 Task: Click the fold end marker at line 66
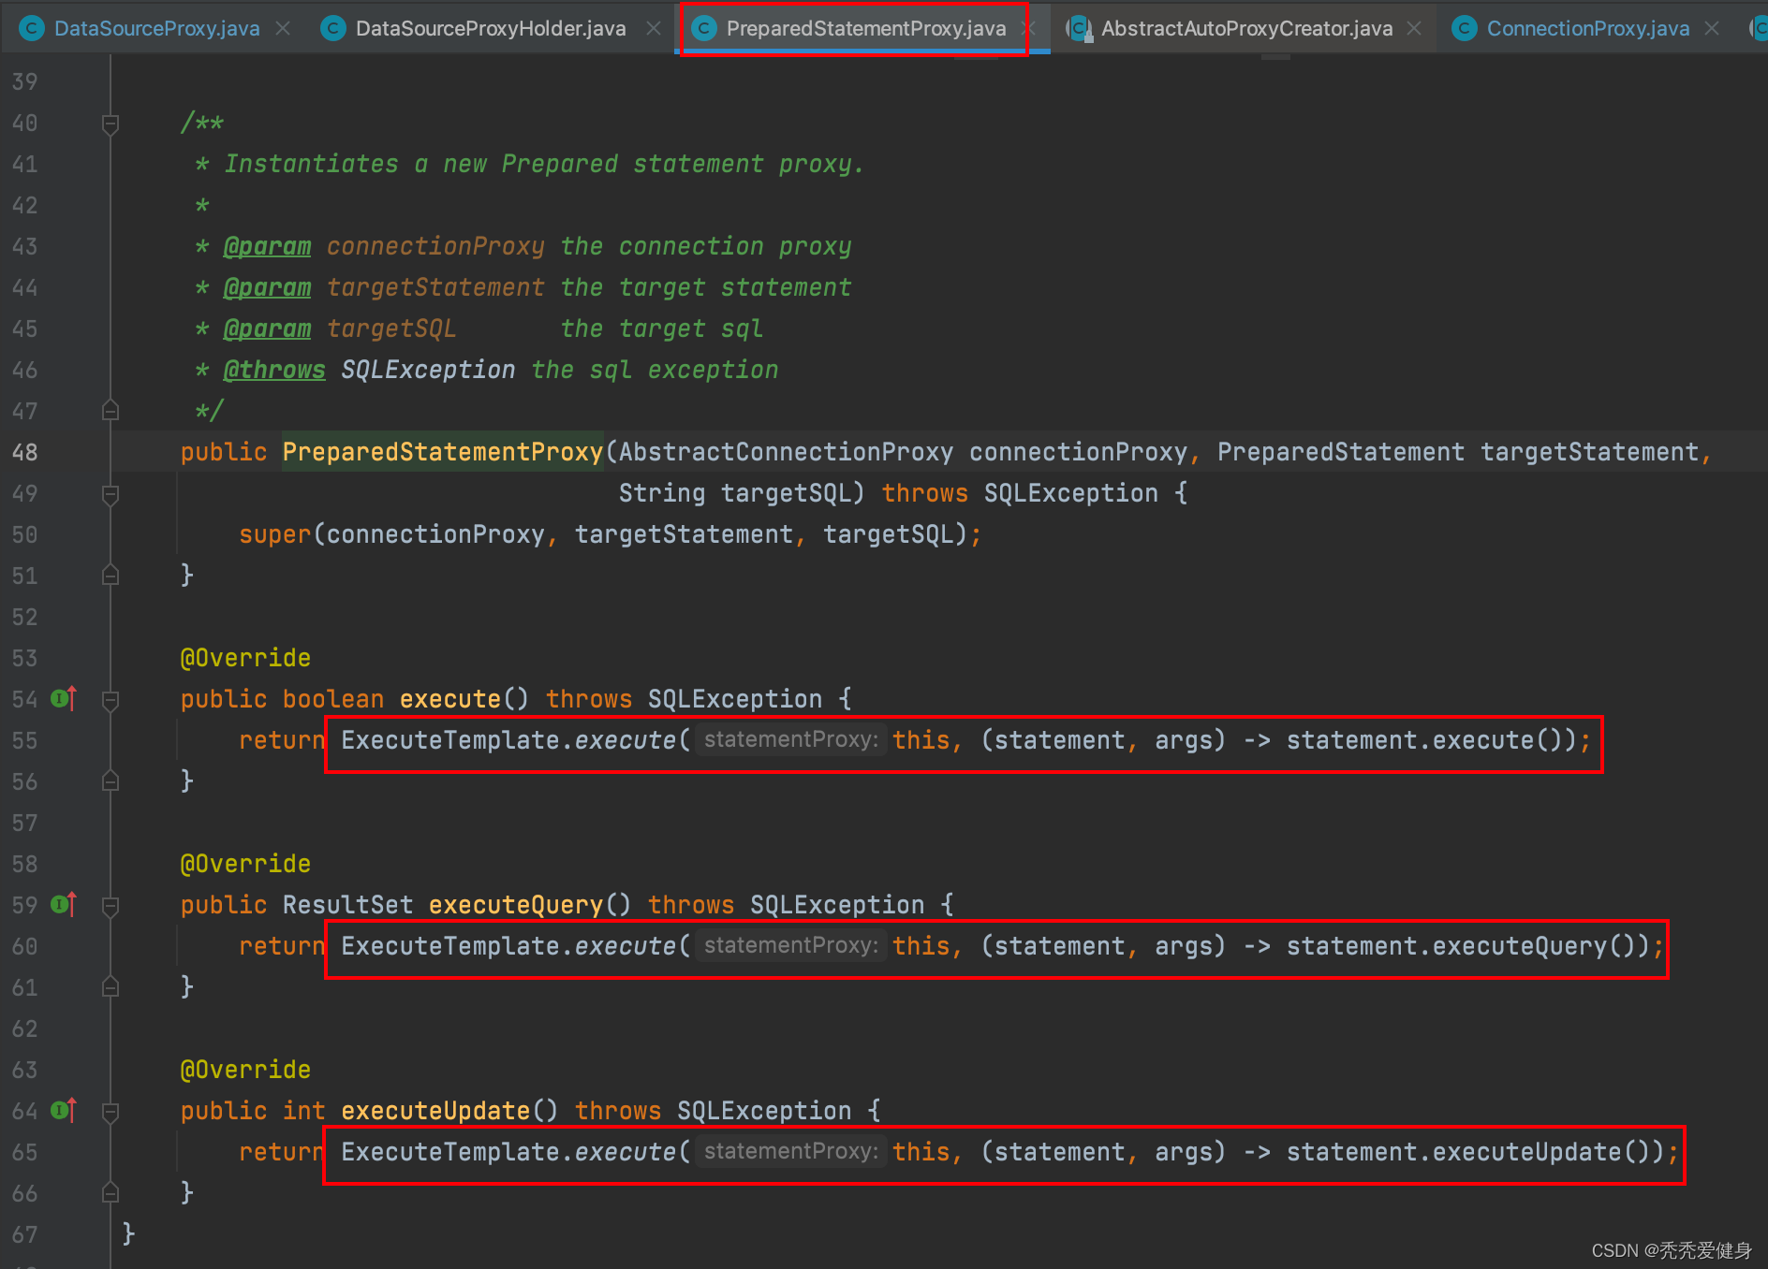(110, 1192)
